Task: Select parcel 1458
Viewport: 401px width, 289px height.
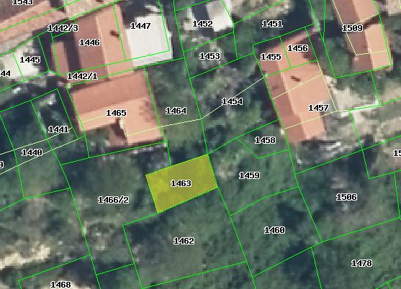Action: click(x=265, y=140)
